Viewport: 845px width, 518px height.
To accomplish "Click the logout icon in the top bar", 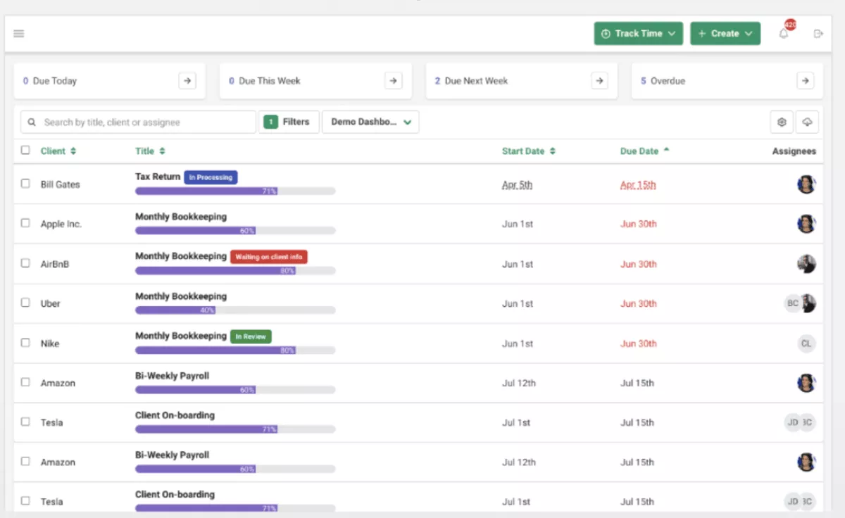I will click(818, 33).
